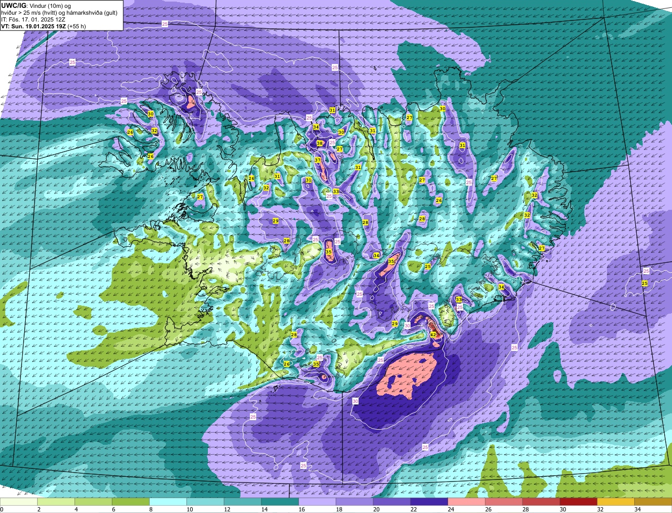The height and width of the screenshot is (513, 672).
Task: Select the legend scale value 24
Action: pyautogui.click(x=450, y=509)
